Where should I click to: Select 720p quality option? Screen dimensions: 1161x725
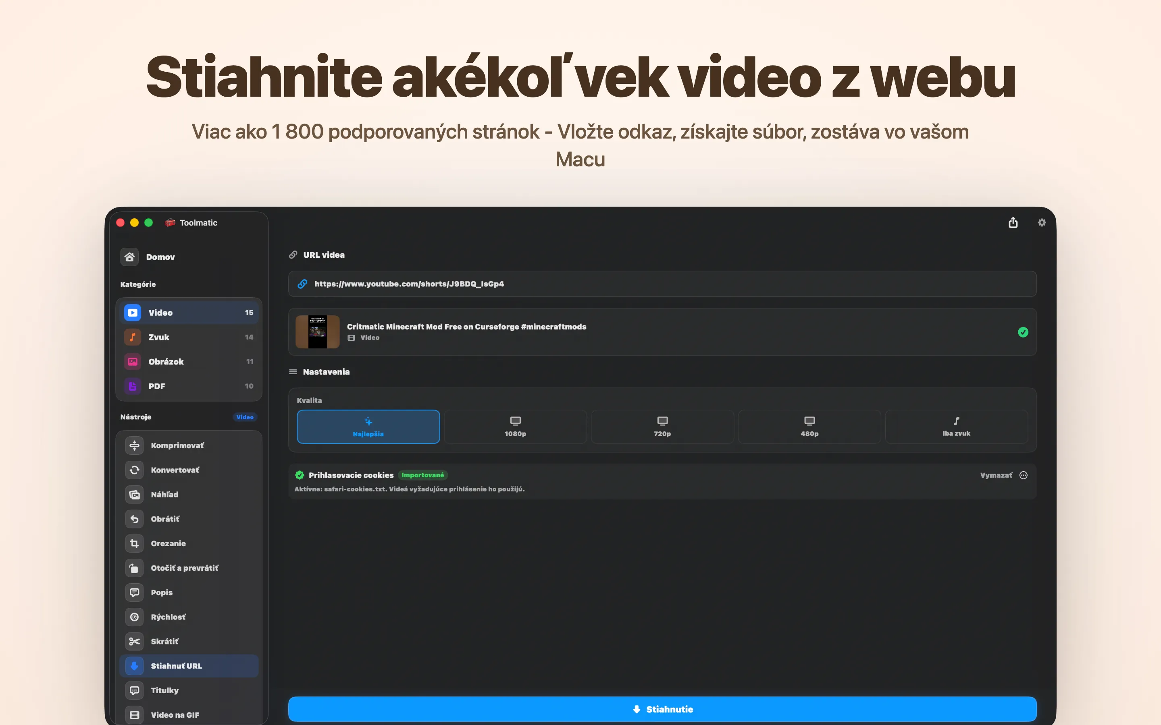pyautogui.click(x=663, y=427)
